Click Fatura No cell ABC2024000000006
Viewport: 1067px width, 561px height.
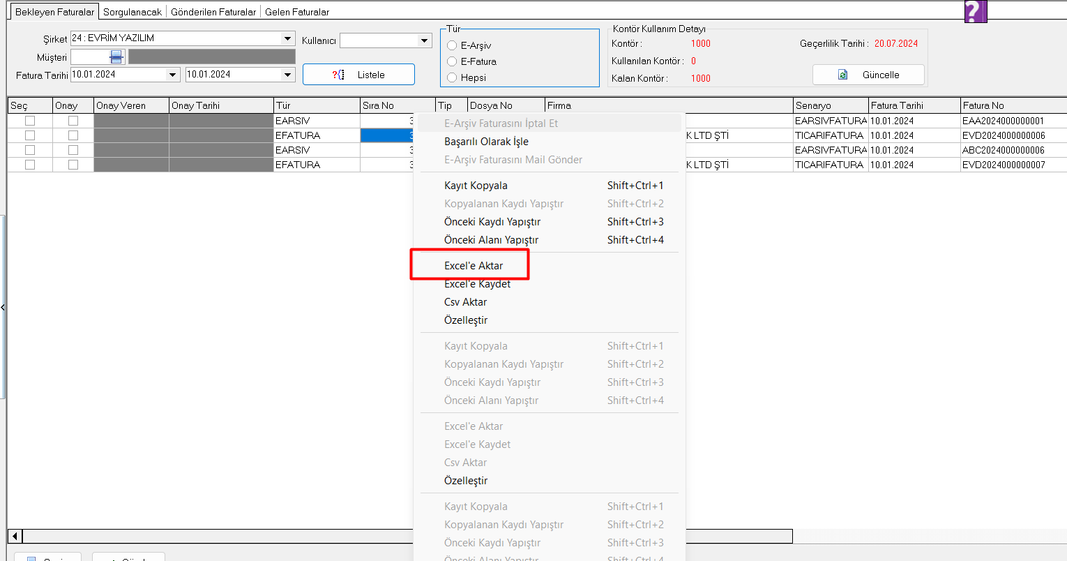(x=1013, y=150)
